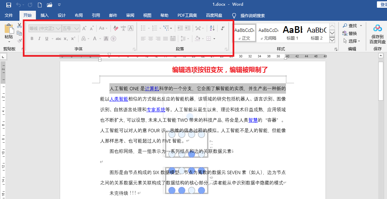
Task: Switch to the 视图 ribbon tab
Action: tap(147, 15)
